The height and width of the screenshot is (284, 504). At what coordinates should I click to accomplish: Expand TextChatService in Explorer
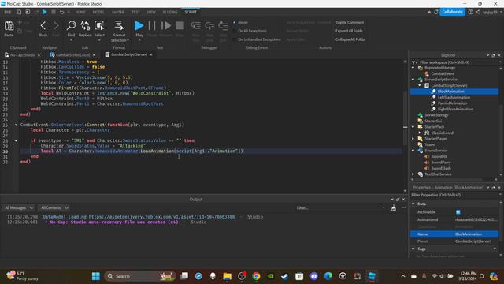413,174
